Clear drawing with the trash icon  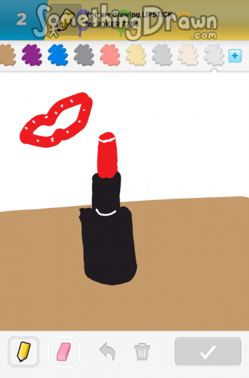pyautogui.click(x=142, y=352)
